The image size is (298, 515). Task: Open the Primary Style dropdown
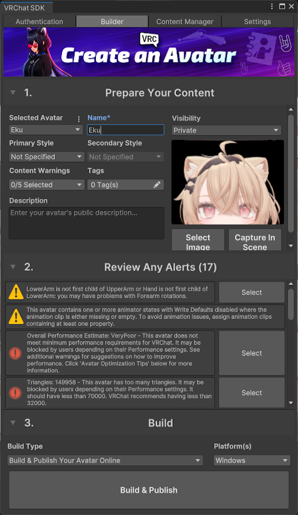47,157
